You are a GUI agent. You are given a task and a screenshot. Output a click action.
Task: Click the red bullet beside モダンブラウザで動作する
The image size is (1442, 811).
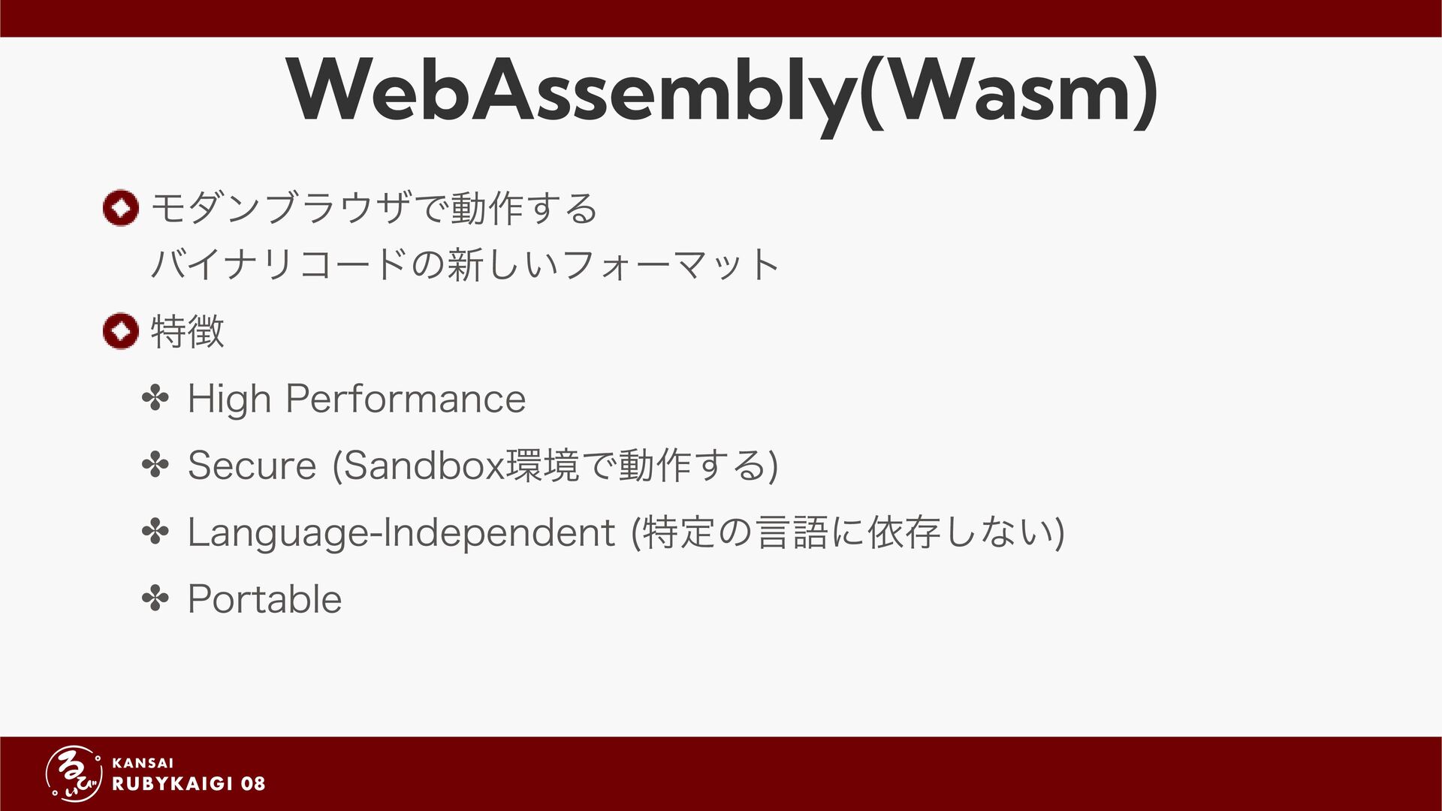click(121, 208)
